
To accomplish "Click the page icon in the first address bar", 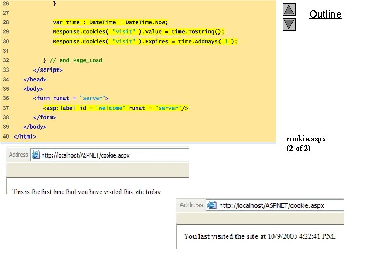I will [35, 155].
